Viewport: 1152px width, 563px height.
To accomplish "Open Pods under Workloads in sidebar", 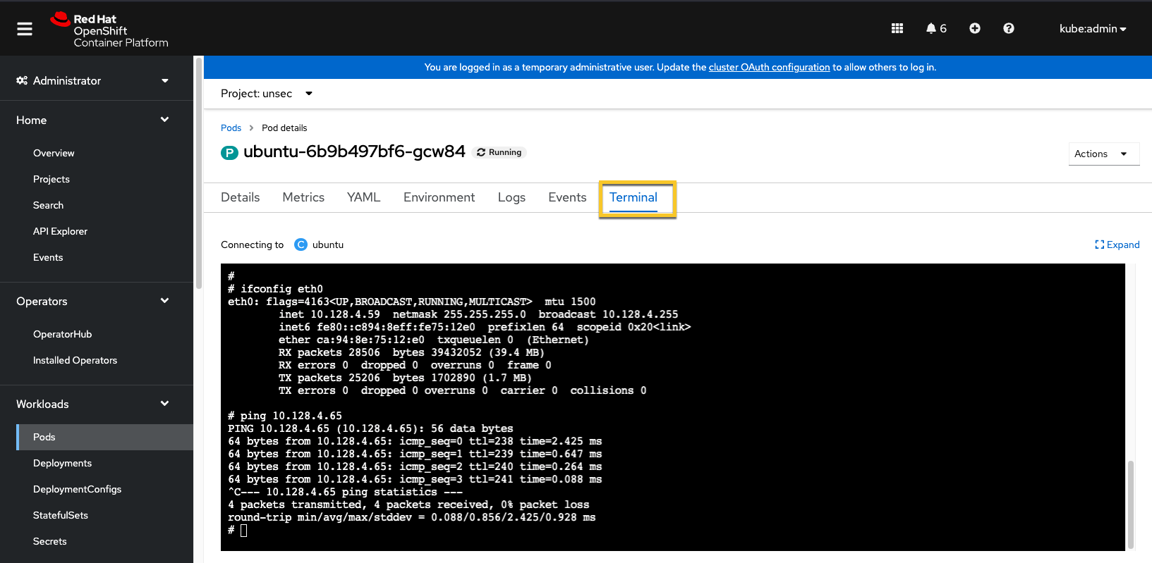I will pyautogui.click(x=104, y=438).
